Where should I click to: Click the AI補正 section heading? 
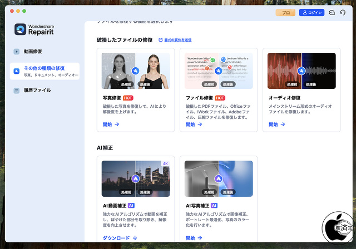[x=105, y=148]
